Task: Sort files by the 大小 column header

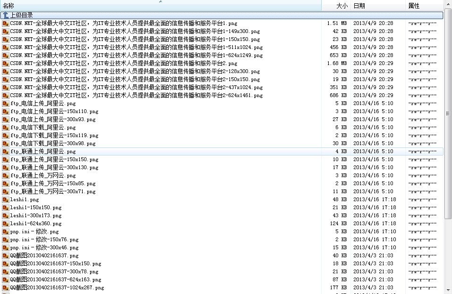Action: [336, 6]
